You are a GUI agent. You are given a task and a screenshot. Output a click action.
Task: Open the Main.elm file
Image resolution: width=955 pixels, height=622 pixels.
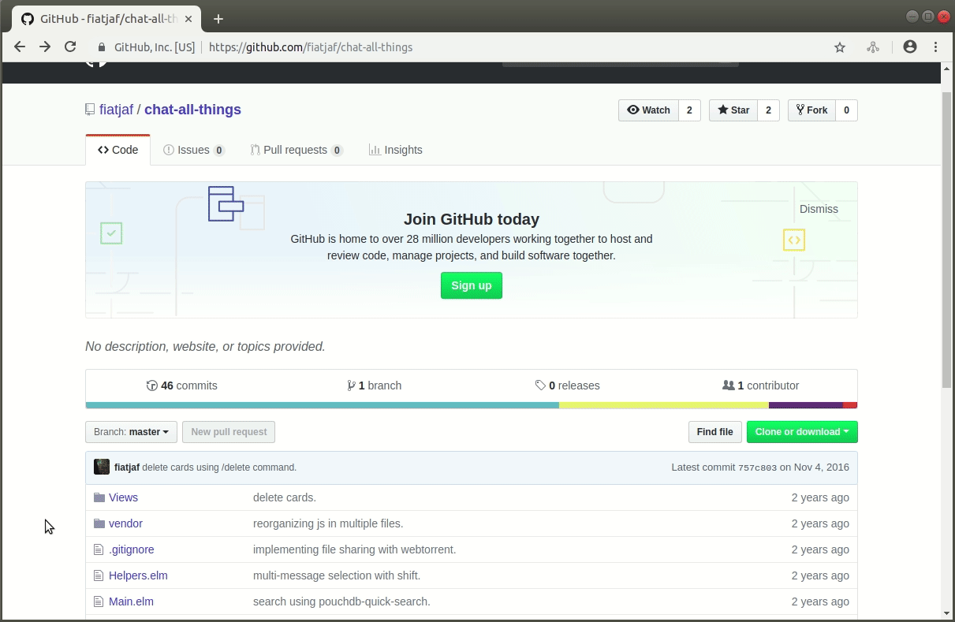131,602
